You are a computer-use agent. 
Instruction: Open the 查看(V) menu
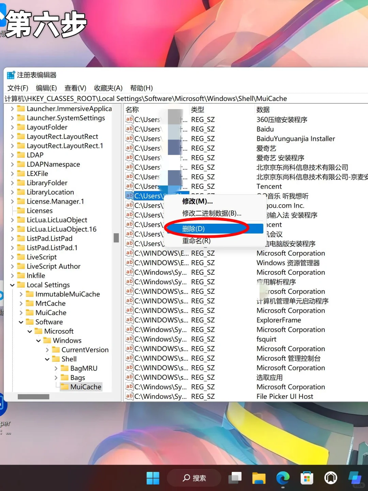click(x=75, y=88)
